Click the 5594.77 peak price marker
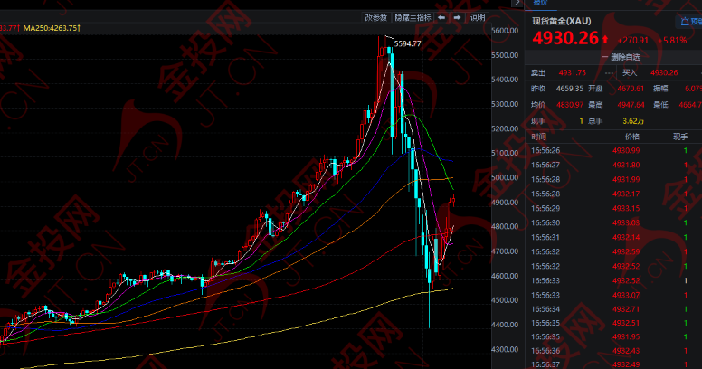This screenshot has width=702, height=369. tap(406, 43)
